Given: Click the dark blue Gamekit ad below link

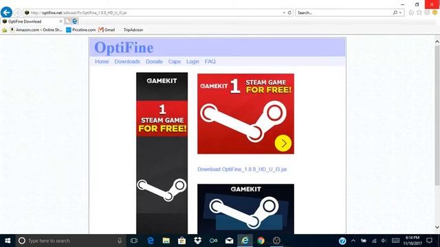Looking at the screenshot, I should [245, 209].
